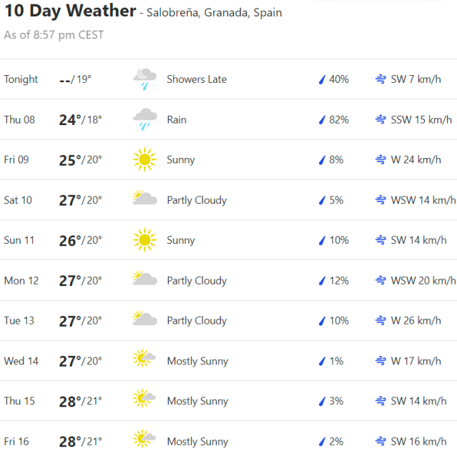Click the showers icon for Tonight
This screenshot has width=457, height=451.
[144, 79]
